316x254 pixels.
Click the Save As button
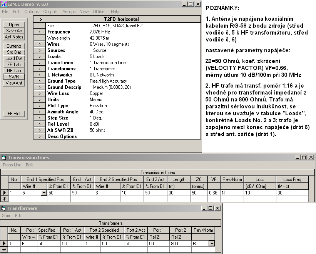pos(14,31)
